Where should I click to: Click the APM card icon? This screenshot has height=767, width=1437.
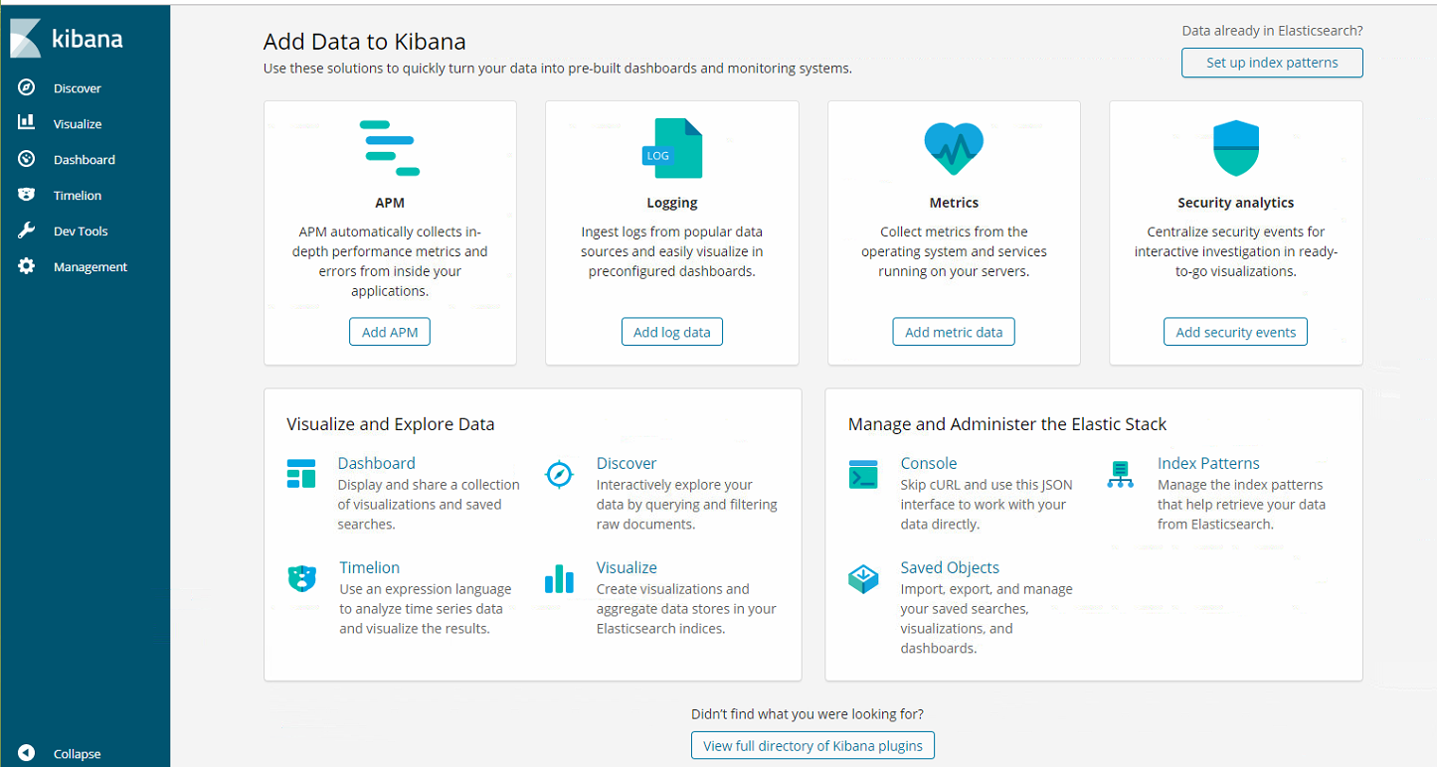(389, 148)
